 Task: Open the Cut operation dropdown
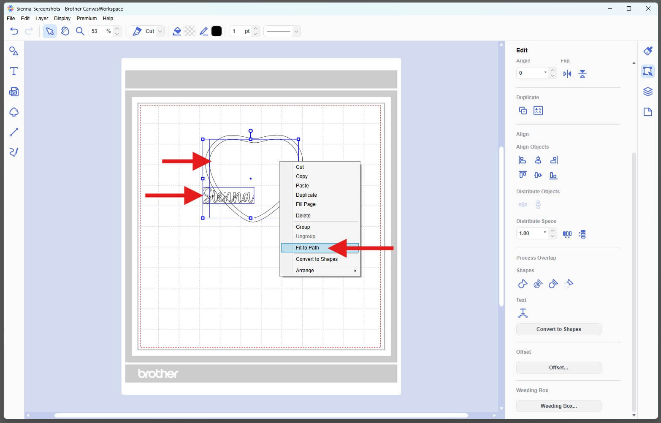(160, 31)
